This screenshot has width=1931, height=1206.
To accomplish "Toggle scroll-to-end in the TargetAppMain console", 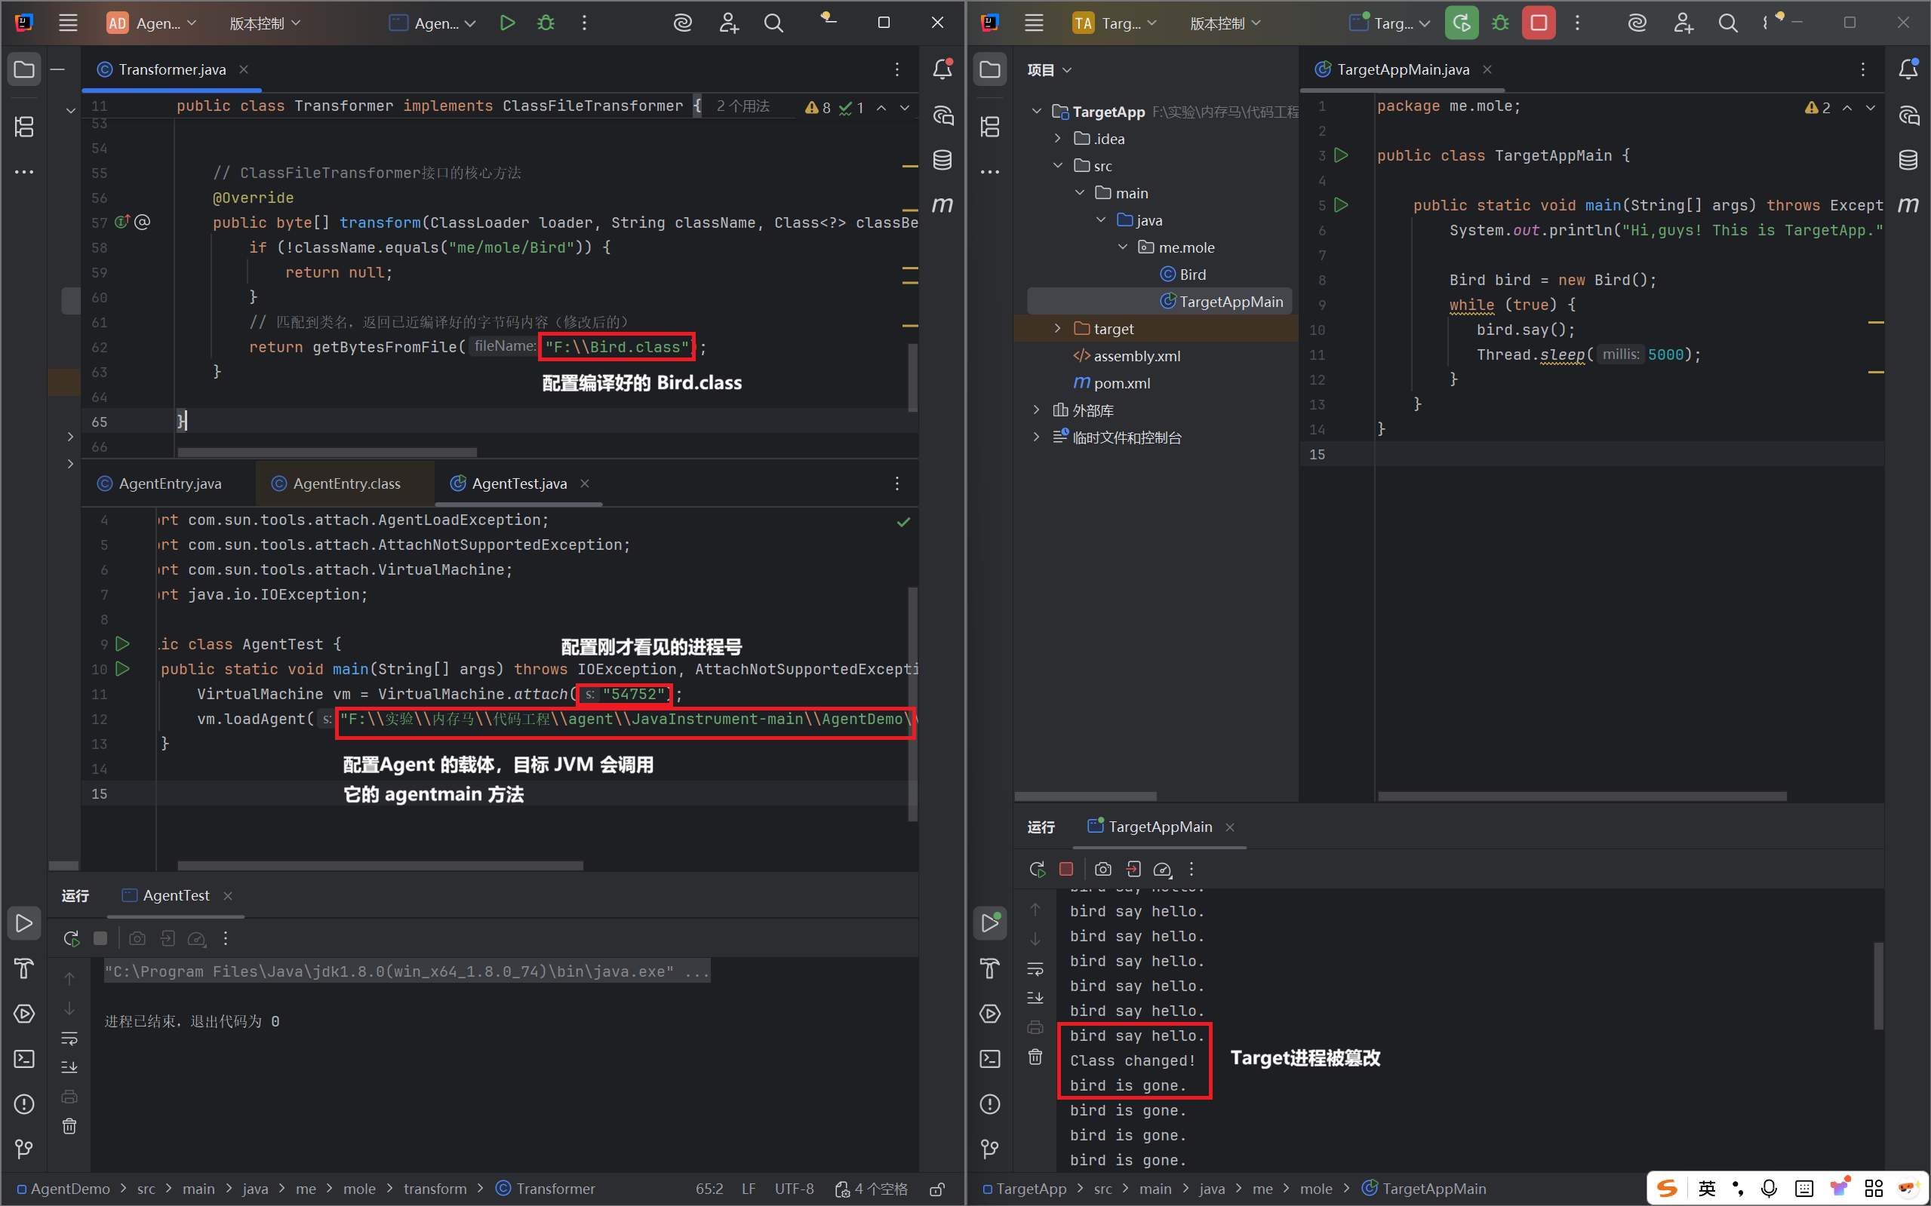I will (1035, 998).
